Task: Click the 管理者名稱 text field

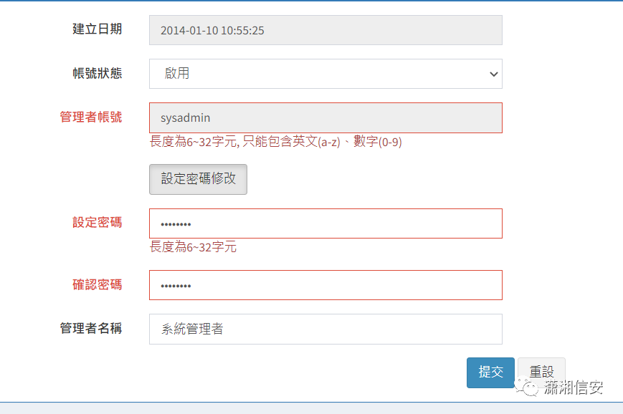Action: [325, 329]
